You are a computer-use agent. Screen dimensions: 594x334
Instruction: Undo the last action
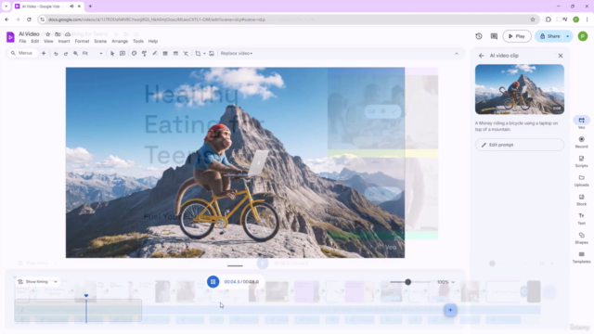[x=56, y=54]
